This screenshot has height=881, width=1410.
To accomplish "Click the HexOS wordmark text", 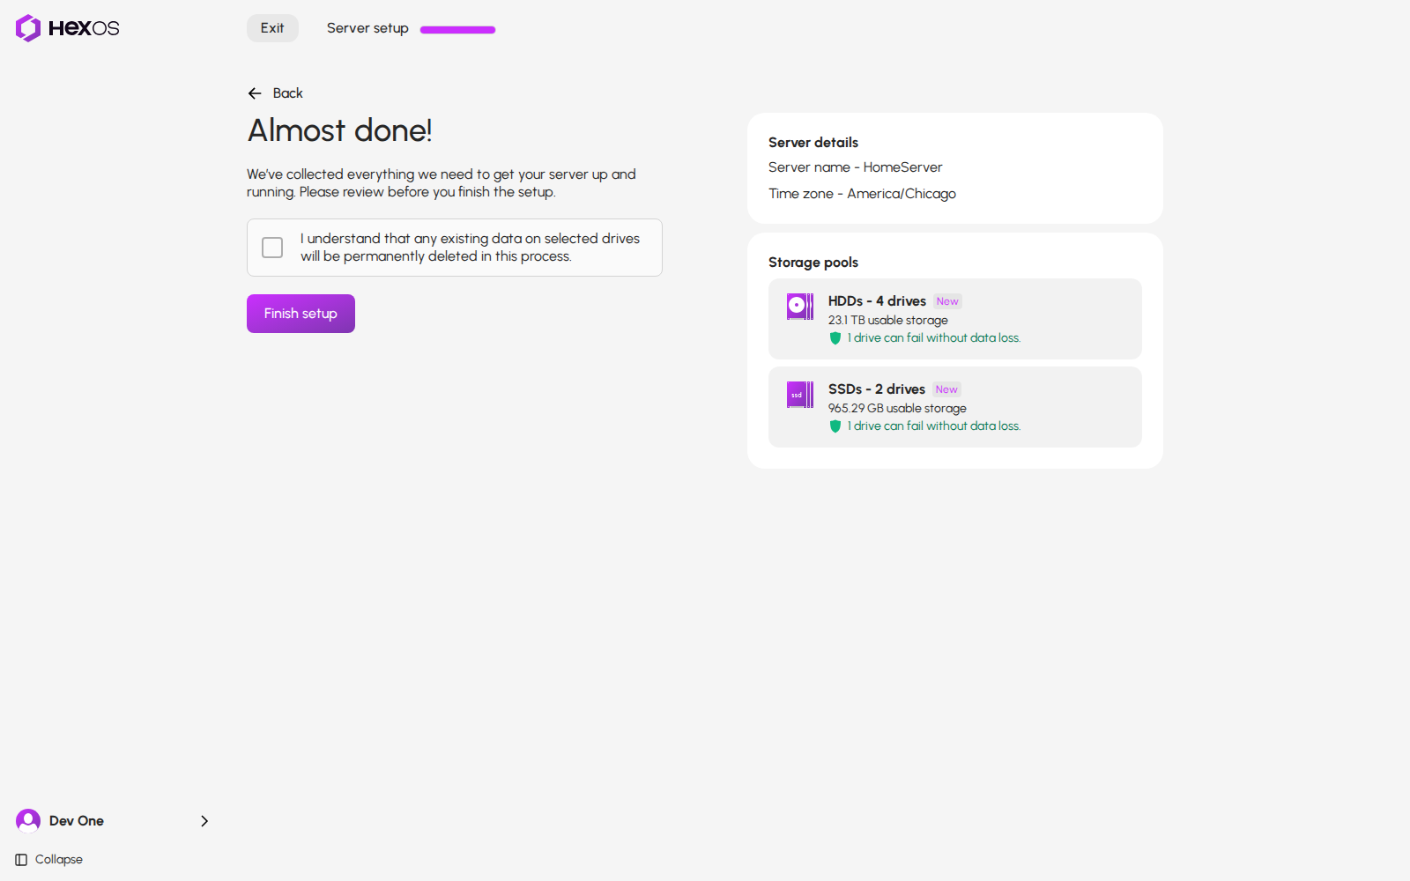I will click(x=84, y=28).
